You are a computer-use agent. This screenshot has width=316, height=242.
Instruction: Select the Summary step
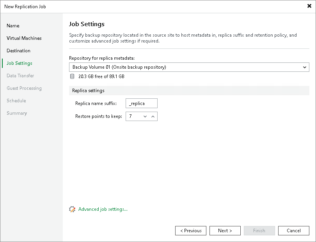[x=17, y=113]
